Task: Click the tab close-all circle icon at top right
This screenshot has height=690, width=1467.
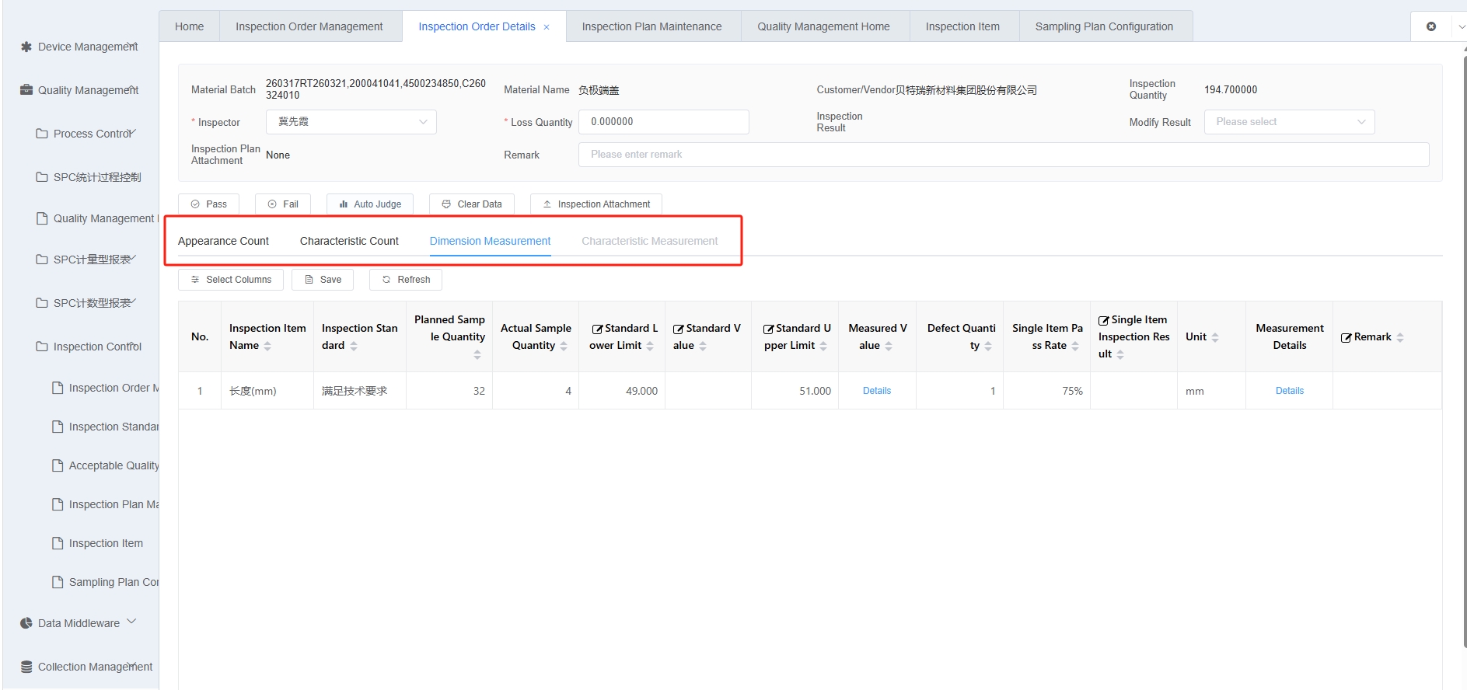Action: [x=1431, y=26]
